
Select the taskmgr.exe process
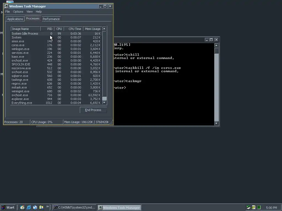[56, 80]
